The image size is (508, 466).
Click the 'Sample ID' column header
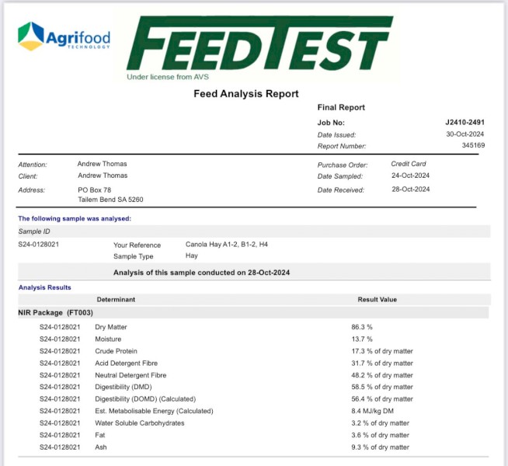tap(34, 231)
